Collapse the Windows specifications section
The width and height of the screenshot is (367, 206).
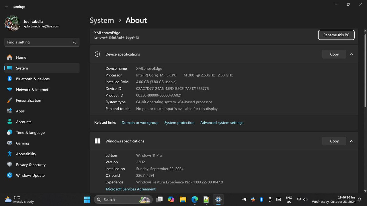click(352, 141)
